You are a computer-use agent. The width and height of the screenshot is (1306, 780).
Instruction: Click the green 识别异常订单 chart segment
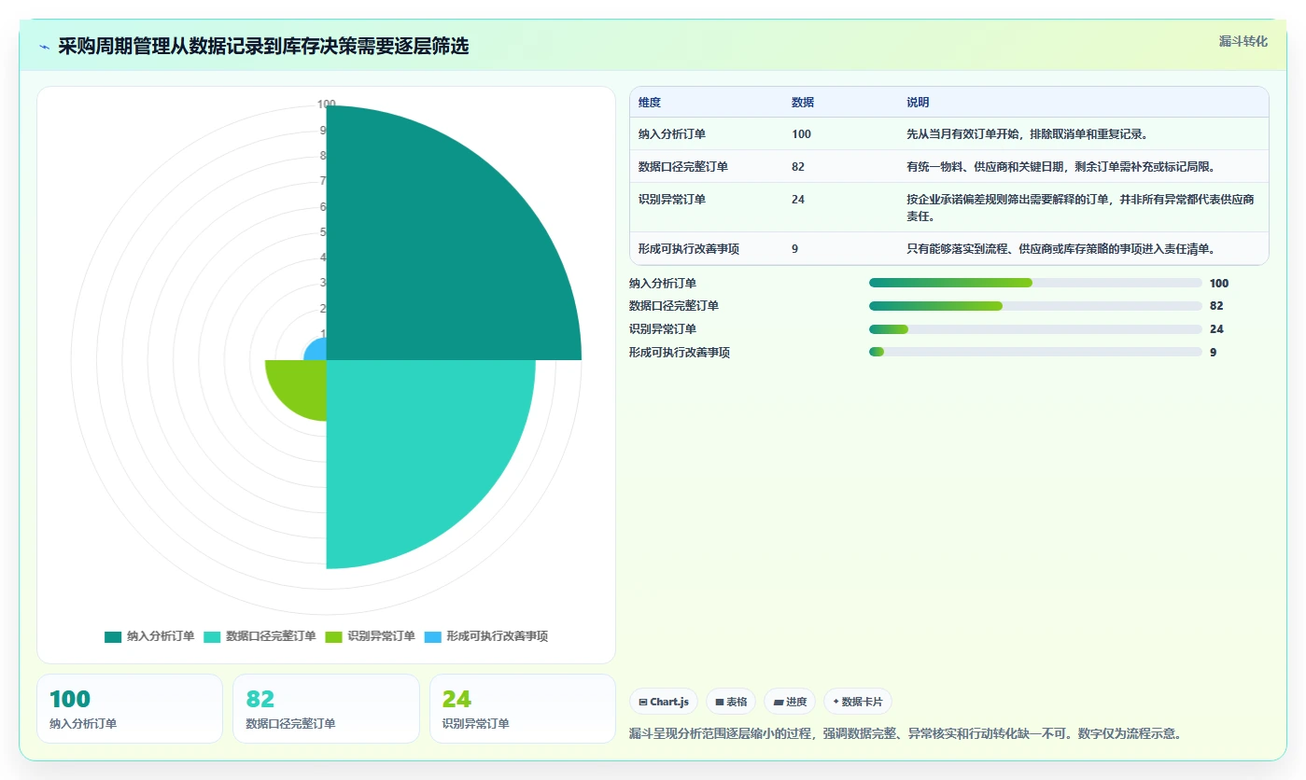click(303, 383)
